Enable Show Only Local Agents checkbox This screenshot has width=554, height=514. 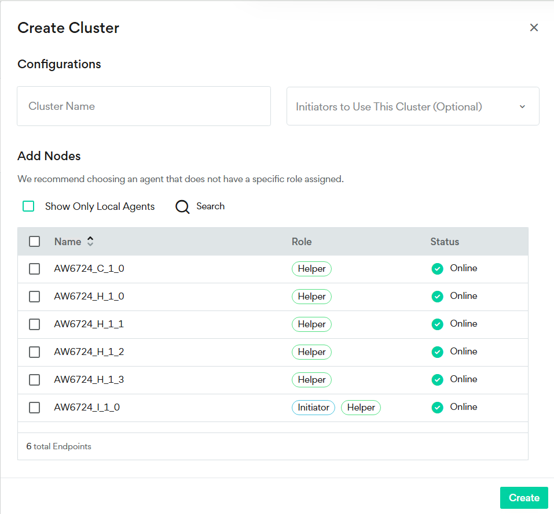(28, 206)
